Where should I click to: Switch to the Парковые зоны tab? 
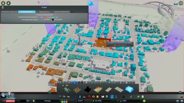click(44, 12)
